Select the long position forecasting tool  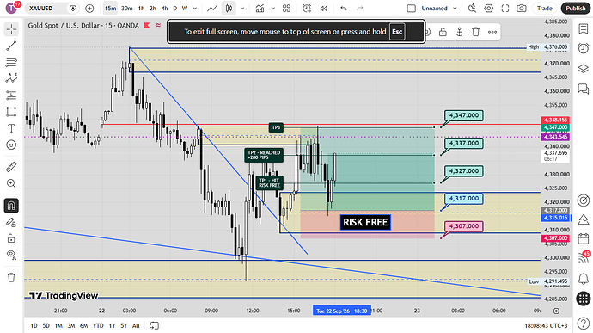(11, 96)
